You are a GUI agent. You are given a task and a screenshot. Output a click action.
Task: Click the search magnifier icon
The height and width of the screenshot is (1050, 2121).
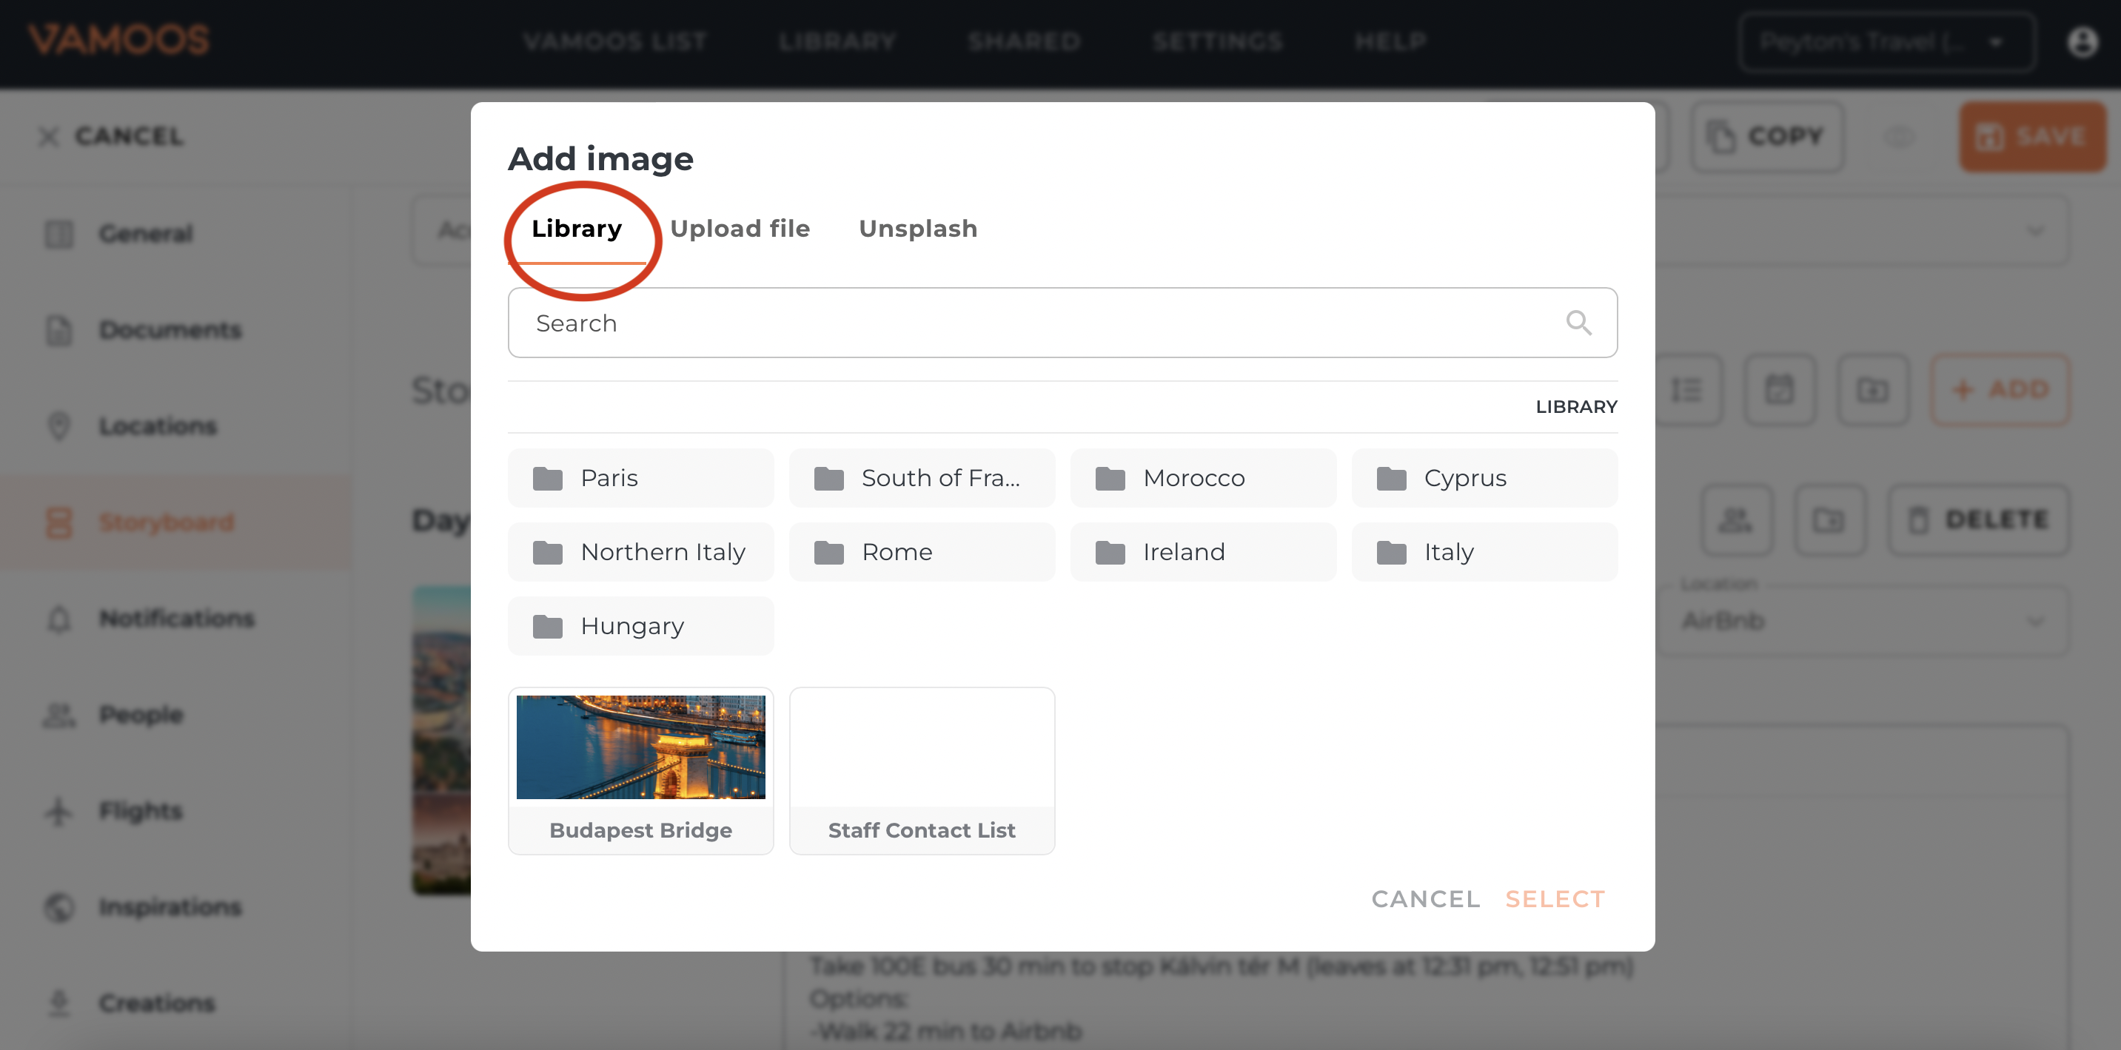(x=1578, y=323)
